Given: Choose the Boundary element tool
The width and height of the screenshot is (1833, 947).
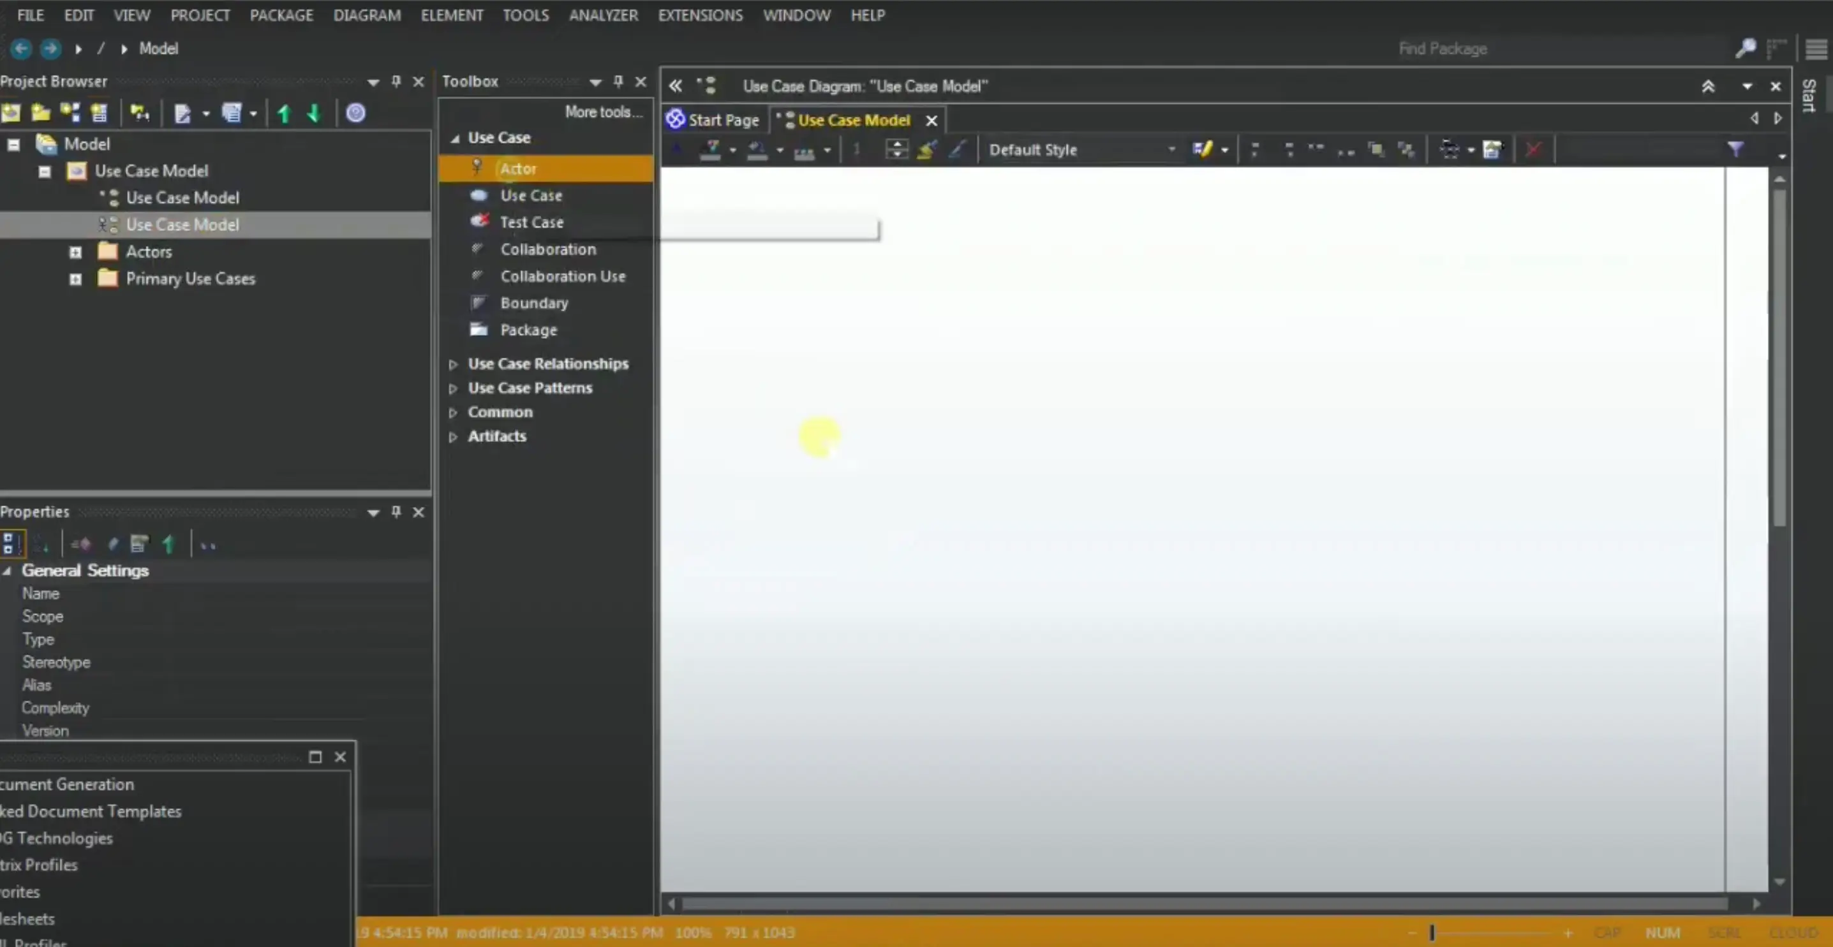Looking at the screenshot, I should (535, 302).
